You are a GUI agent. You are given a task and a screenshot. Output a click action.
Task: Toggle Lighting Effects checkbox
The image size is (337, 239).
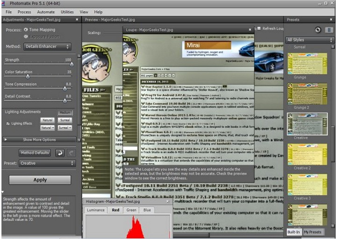point(8,123)
